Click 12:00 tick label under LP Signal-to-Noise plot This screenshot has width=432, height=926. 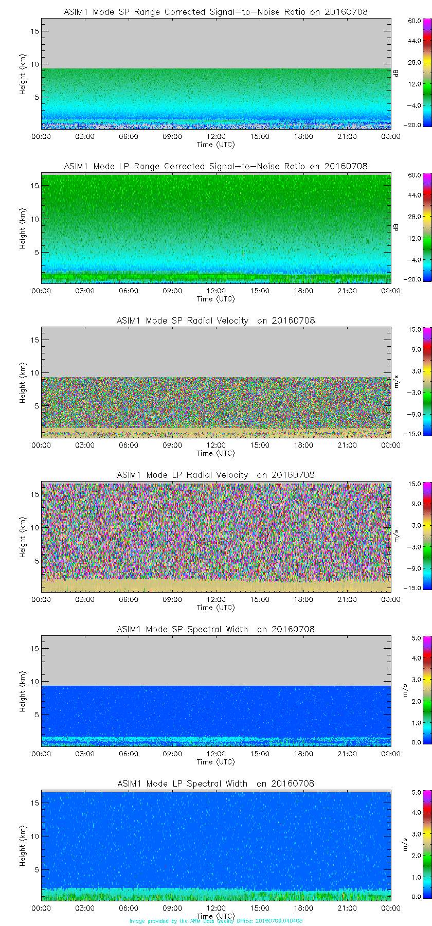216,291
